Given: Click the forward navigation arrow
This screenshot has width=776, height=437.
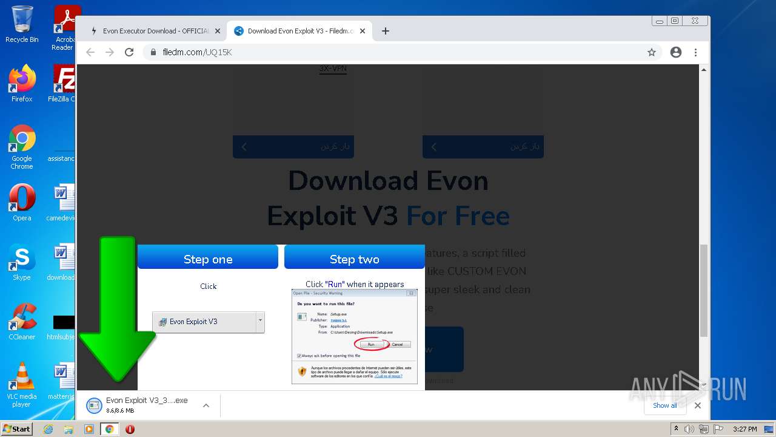Looking at the screenshot, I should pyautogui.click(x=110, y=52).
